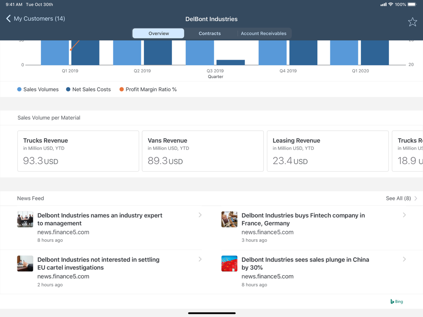Viewport: 423px width, 317px height.
Task: Mark DelBont Industries as favorite with star
Action: (412, 22)
